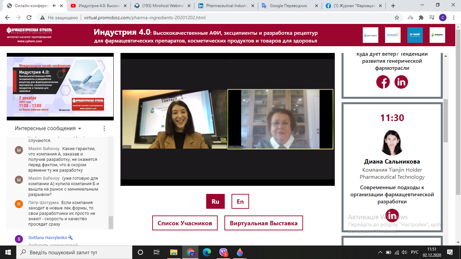Click the Facebook share icon
Screen dimensions: 461x259
click(383, 82)
